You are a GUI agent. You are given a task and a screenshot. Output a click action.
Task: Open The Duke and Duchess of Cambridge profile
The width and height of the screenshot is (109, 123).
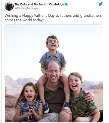39,4
